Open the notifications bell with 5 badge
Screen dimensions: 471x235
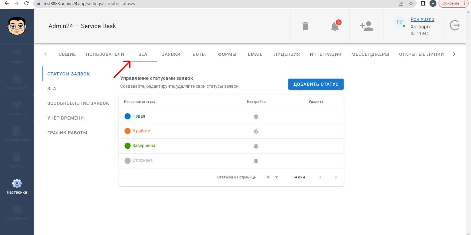pos(335,26)
